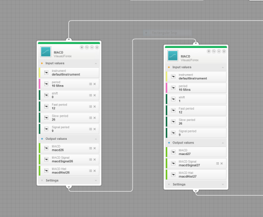Click the left MACD block chart icon
The width and height of the screenshot is (263, 217).
(x=46, y=51)
